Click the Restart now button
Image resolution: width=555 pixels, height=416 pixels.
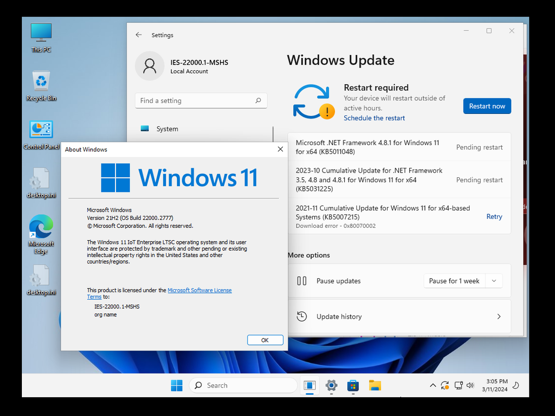tap(487, 106)
